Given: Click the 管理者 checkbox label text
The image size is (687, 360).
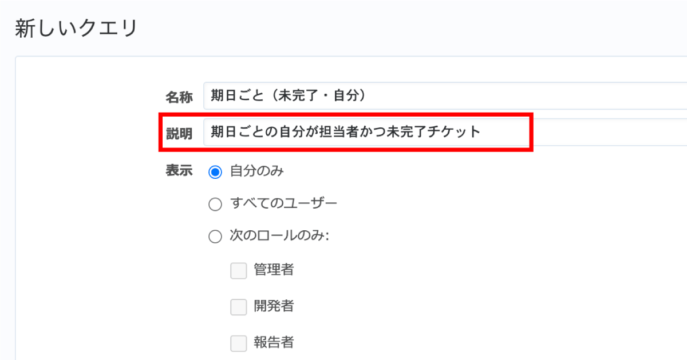Looking at the screenshot, I should point(274,270).
